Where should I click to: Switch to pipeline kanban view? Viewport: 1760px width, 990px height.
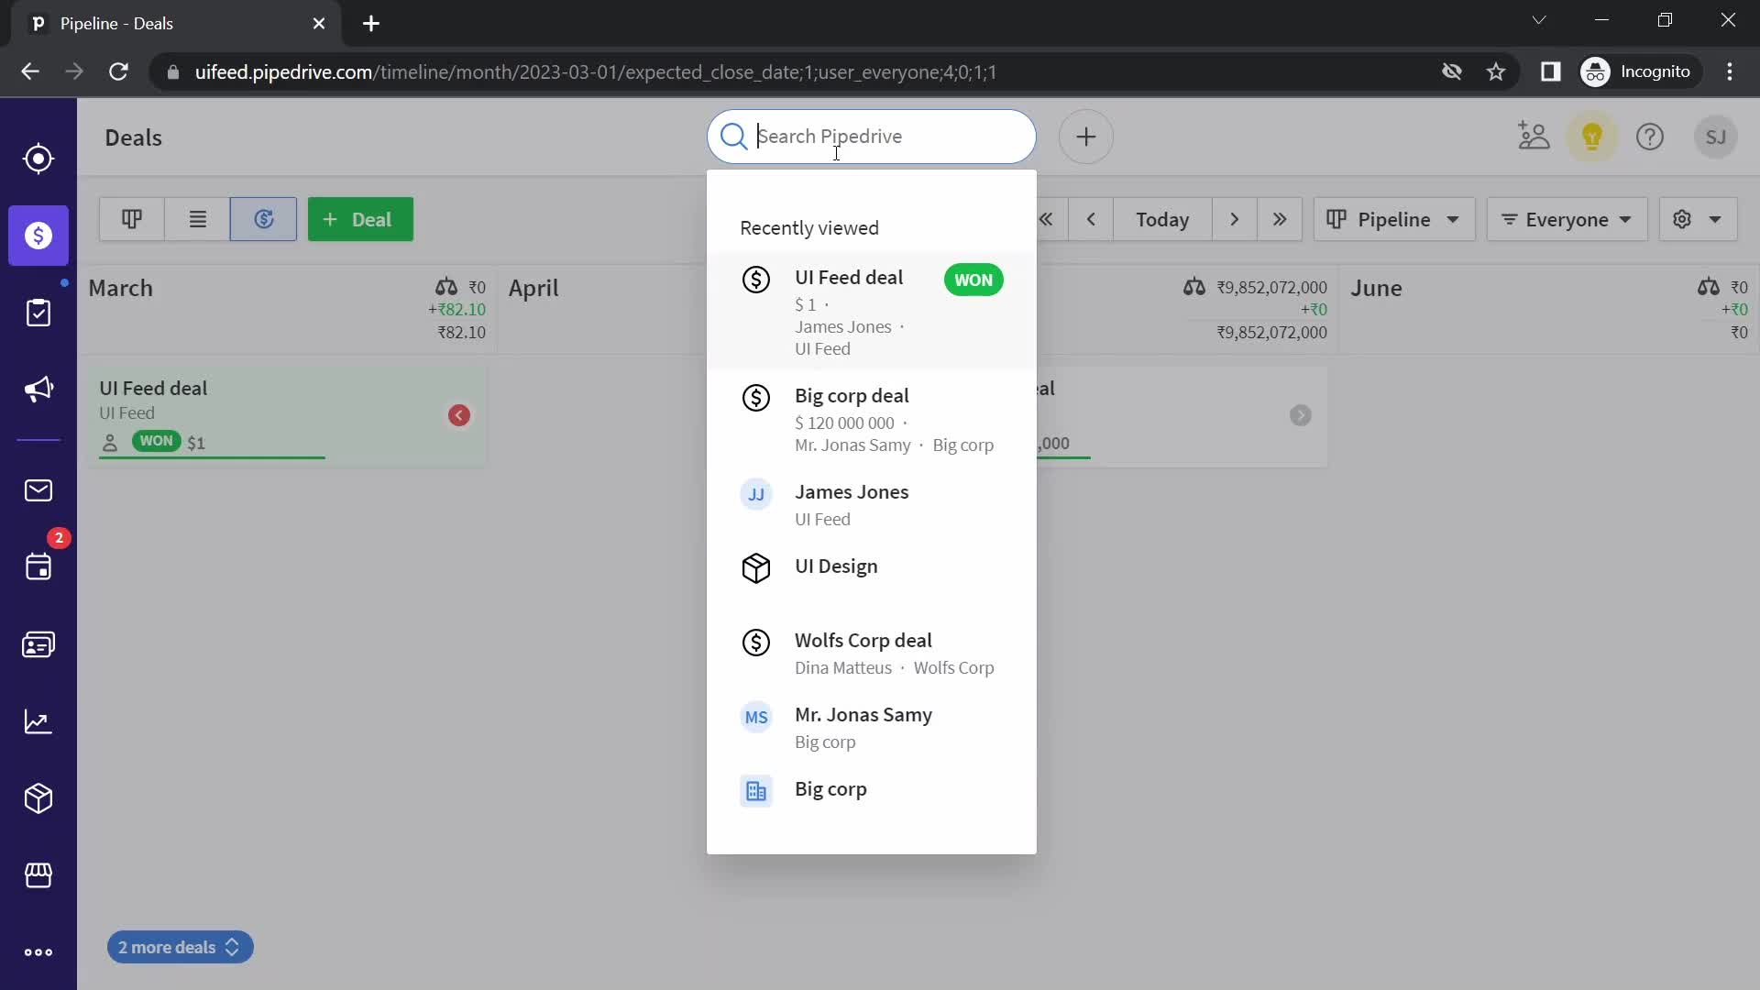[x=132, y=219]
